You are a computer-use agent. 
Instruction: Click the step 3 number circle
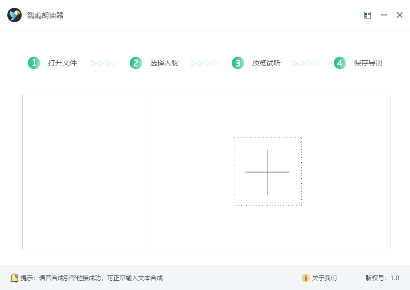[x=237, y=63]
